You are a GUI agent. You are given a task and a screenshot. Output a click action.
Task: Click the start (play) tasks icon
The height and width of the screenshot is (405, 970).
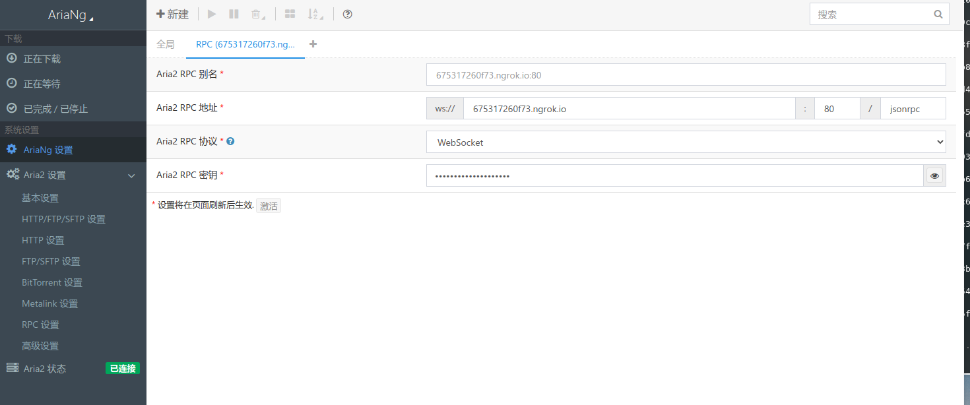(212, 14)
